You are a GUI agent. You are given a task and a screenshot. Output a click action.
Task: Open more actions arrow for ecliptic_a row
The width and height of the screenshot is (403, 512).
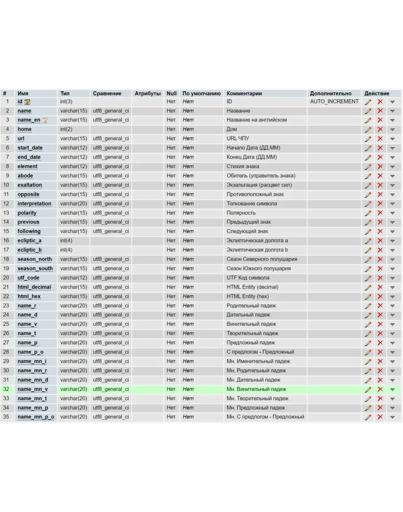(x=392, y=241)
